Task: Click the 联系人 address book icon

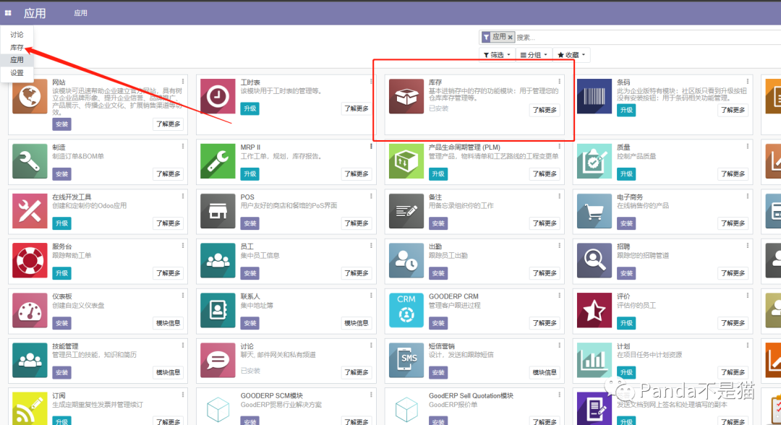Action: coord(218,310)
